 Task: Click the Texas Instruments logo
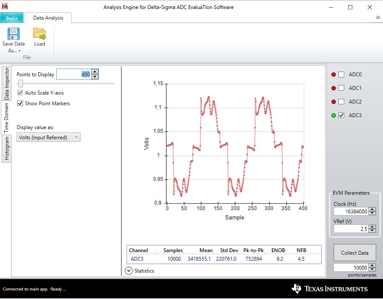(x=329, y=289)
